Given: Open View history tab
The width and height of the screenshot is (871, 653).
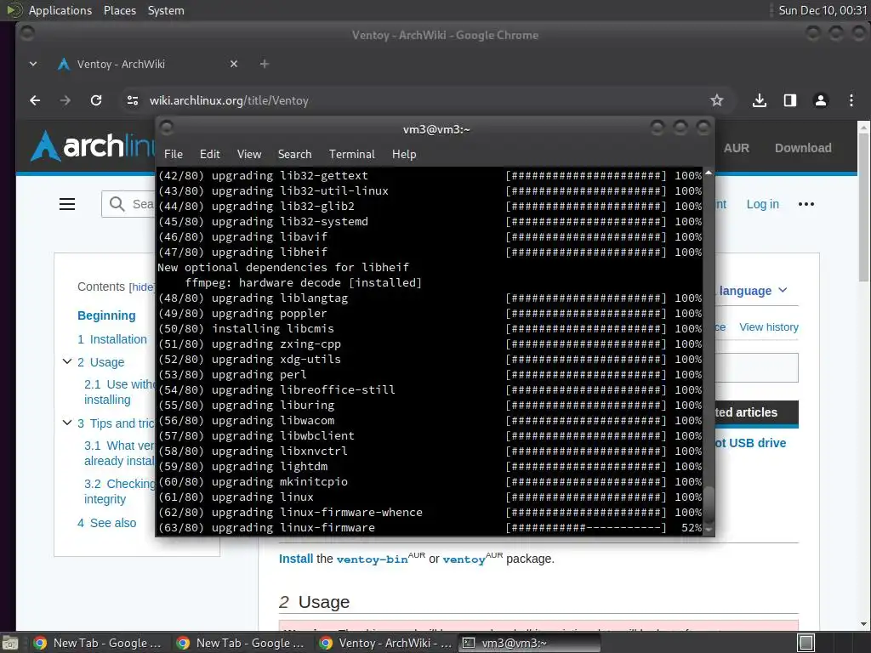Looking at the screenshot, I should [x=769, y=327].
